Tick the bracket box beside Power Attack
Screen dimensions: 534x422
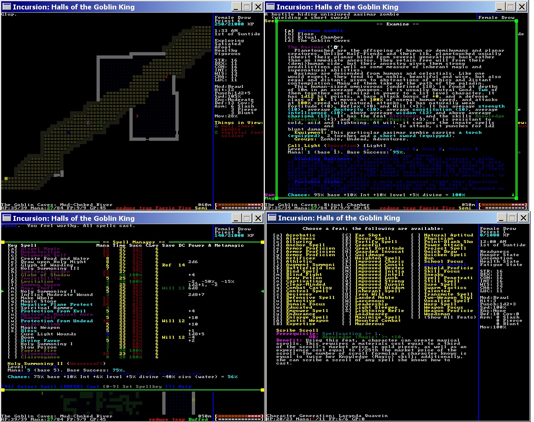coord(416,245)
